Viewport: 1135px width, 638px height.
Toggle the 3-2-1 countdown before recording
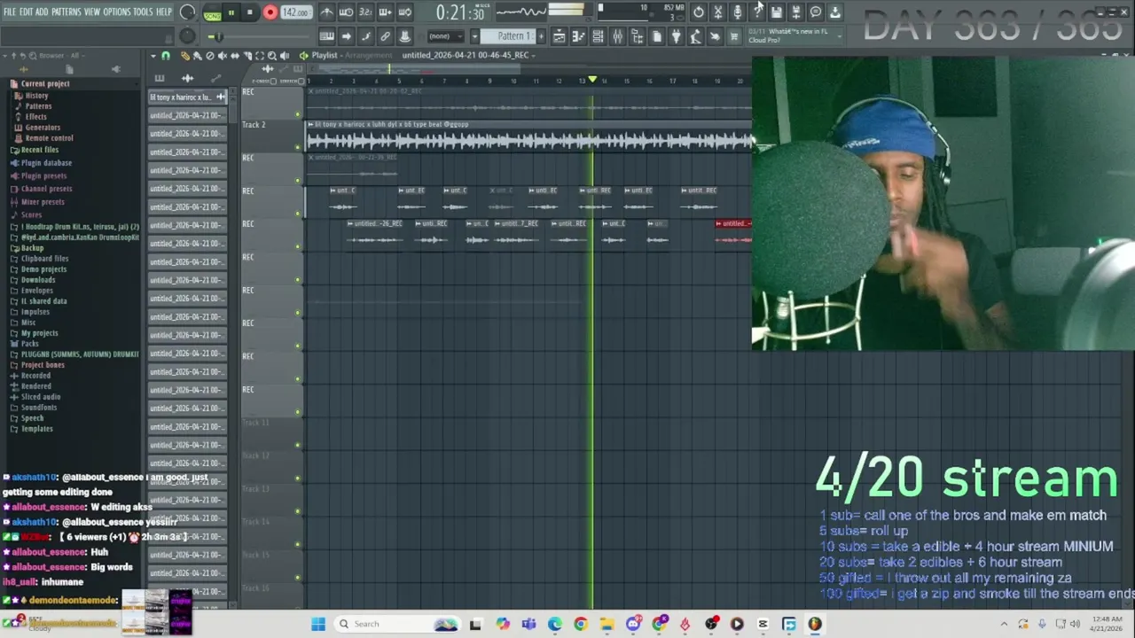click(x=365, y=12)
